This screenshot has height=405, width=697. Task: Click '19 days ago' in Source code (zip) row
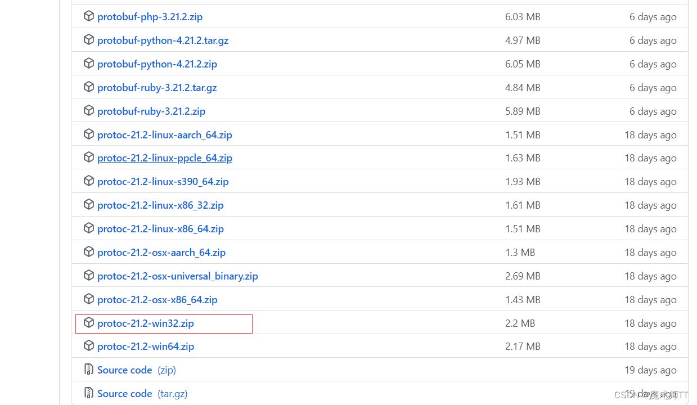point(650,370)
